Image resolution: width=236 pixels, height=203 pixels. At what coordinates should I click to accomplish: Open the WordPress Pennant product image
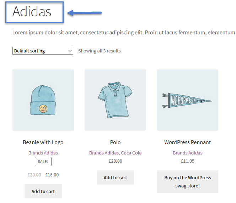click(187, 100)
